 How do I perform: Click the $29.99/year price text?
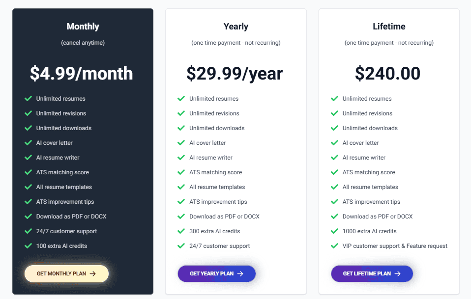click(235, 73)
